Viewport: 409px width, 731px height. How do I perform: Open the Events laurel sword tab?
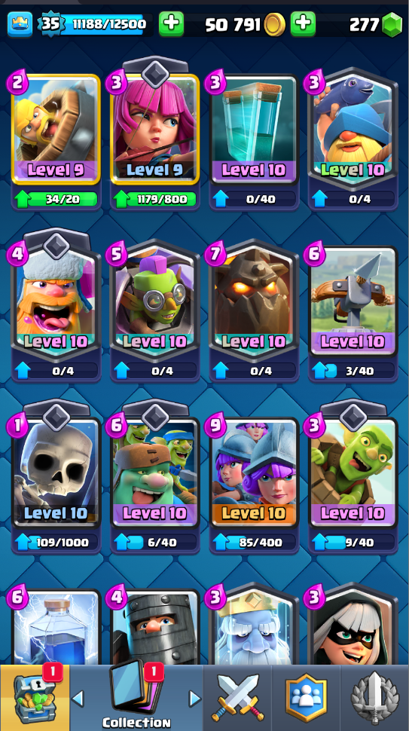pyautogui.click(x=375, y=697)
